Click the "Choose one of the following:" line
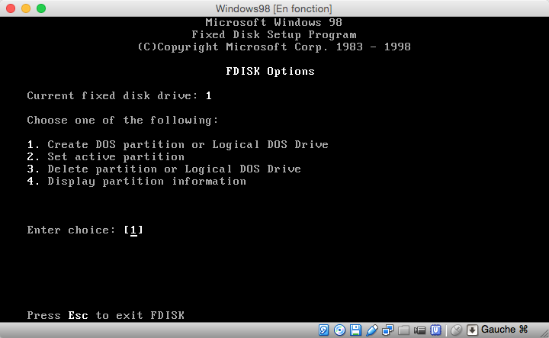 click(x=123, y=120)
